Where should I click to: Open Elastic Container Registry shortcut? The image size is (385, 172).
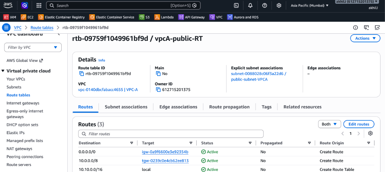pyautogui.click(x=61, y=17)
